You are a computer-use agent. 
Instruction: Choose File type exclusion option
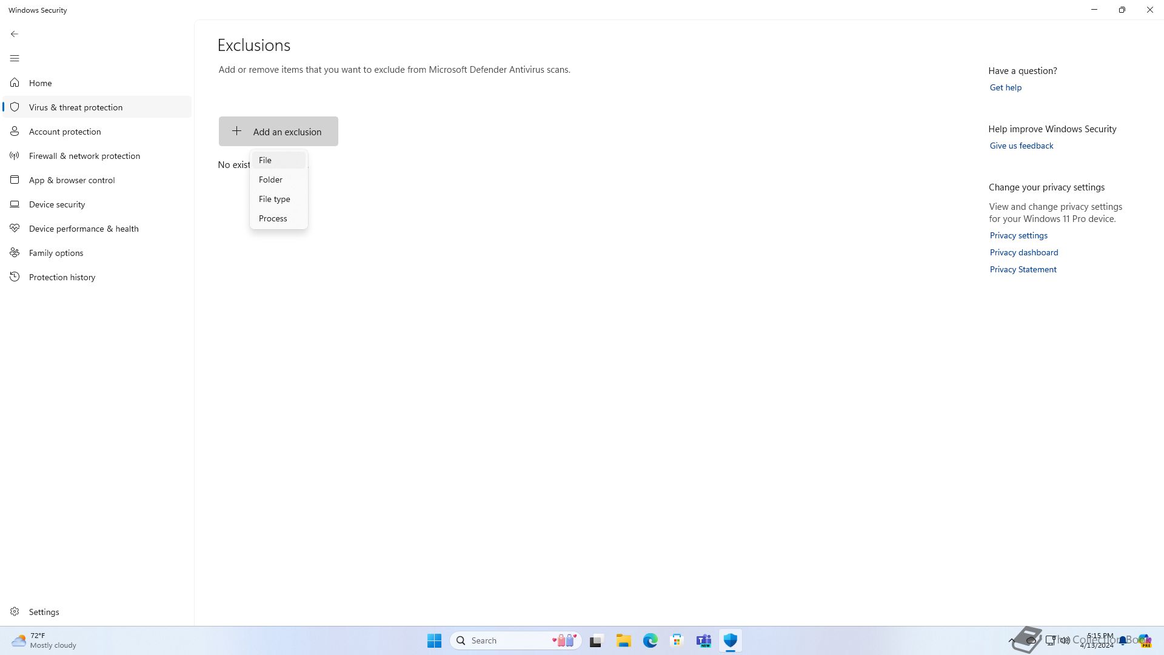[x=279, y=199]
